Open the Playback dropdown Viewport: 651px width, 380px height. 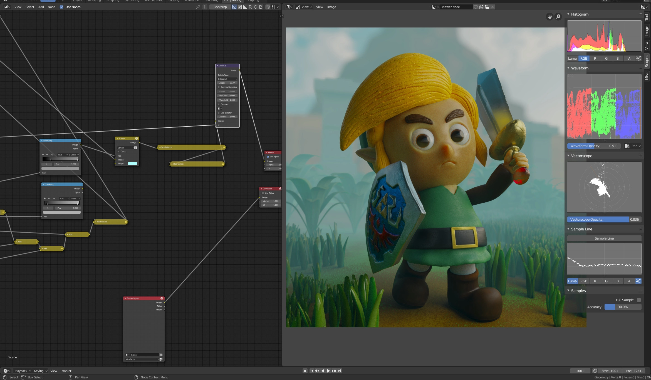(x=23, y=371)
